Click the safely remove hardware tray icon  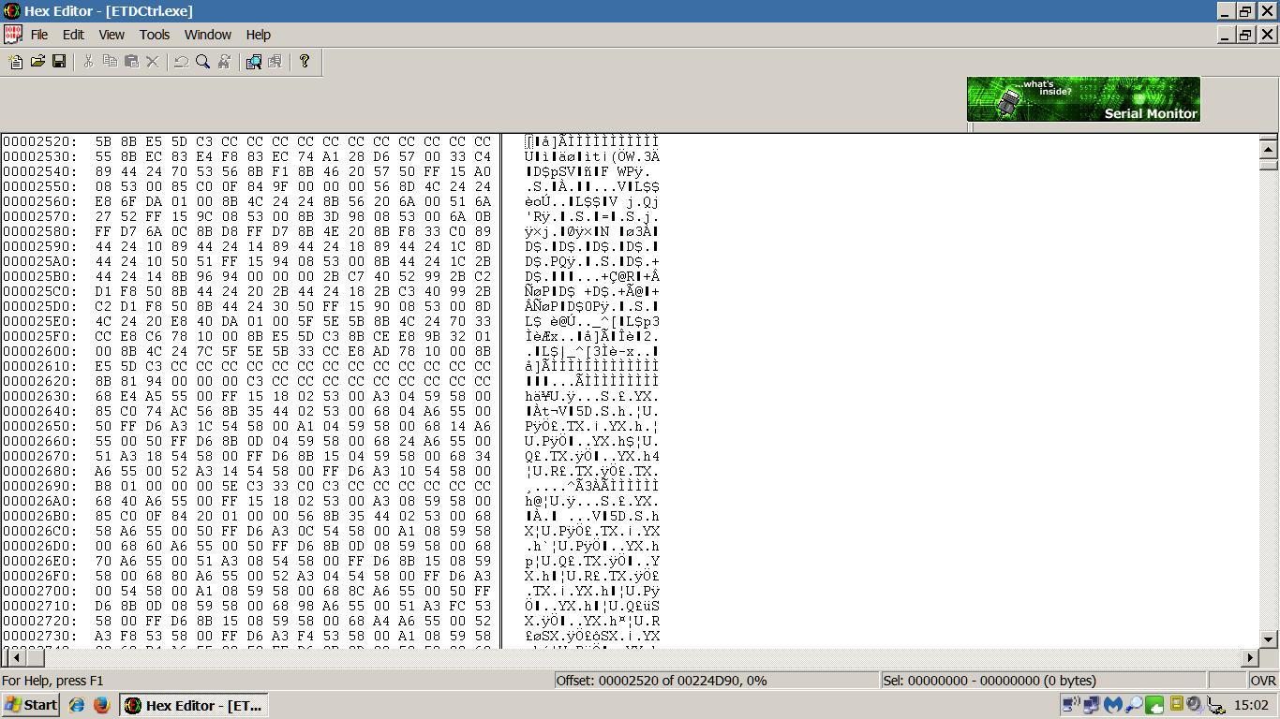tap(1216, 705)
